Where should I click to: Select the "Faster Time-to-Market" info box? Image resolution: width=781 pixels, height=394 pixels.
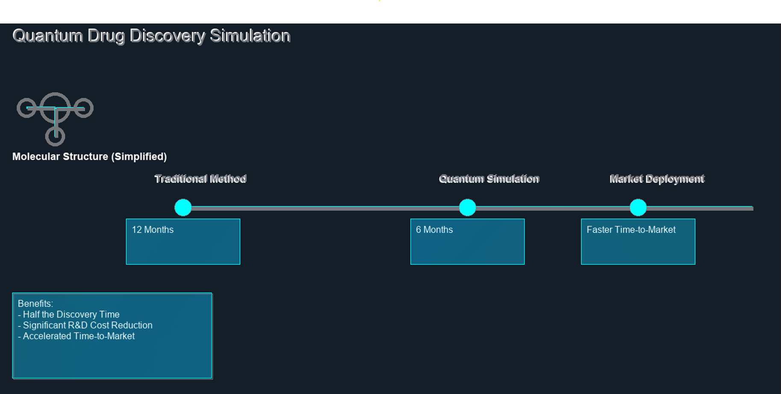pyautogui.click(x=638, y=242)
